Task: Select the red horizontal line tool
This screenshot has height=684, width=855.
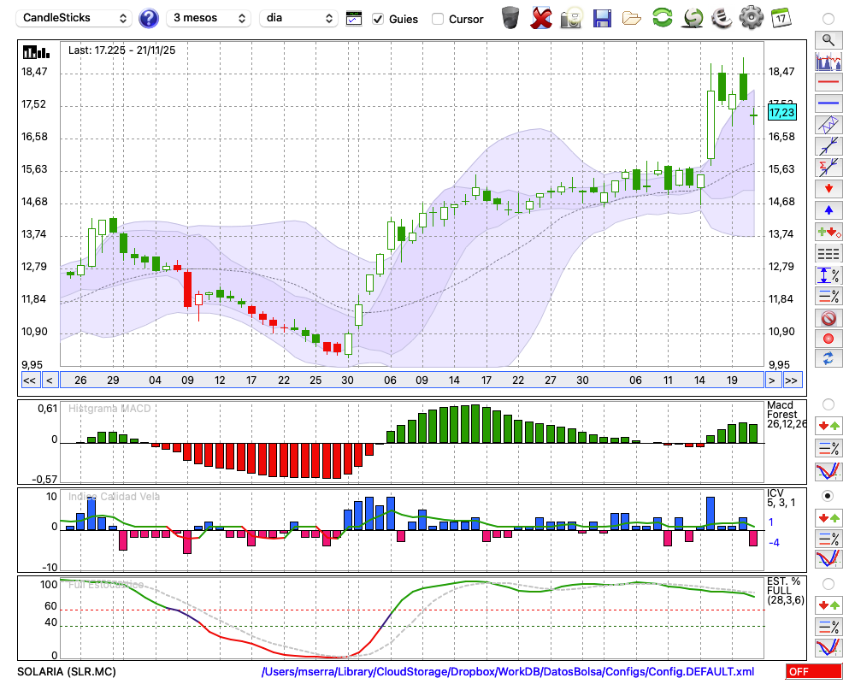Action: (828, 82)
